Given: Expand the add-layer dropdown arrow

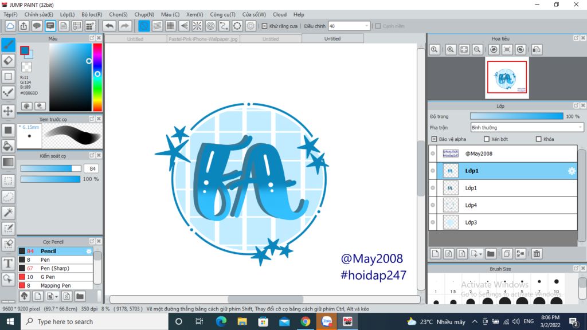Looking at the screenshot, I should pyautogui.click(x=480, y=254).
